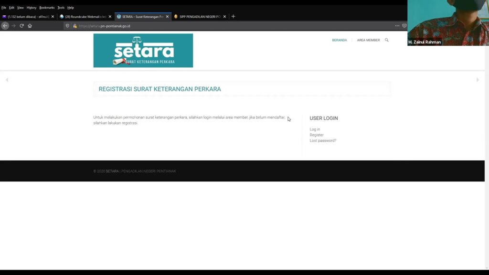The width and height of the screenshot is (489, 275).
Task: Click the Register link
Action: pyautogui.click(x=317, y=135)
